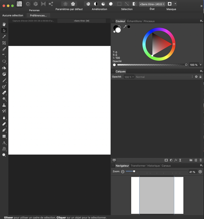Select the Healing bandage tool

click(4, 124)
